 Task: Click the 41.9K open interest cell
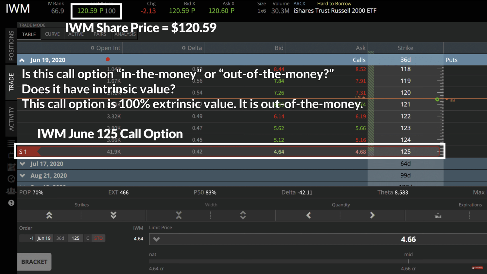click(x=113, y=152)
